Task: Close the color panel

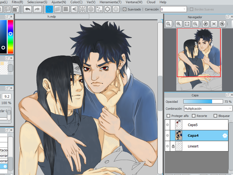Action: point(11,17)
